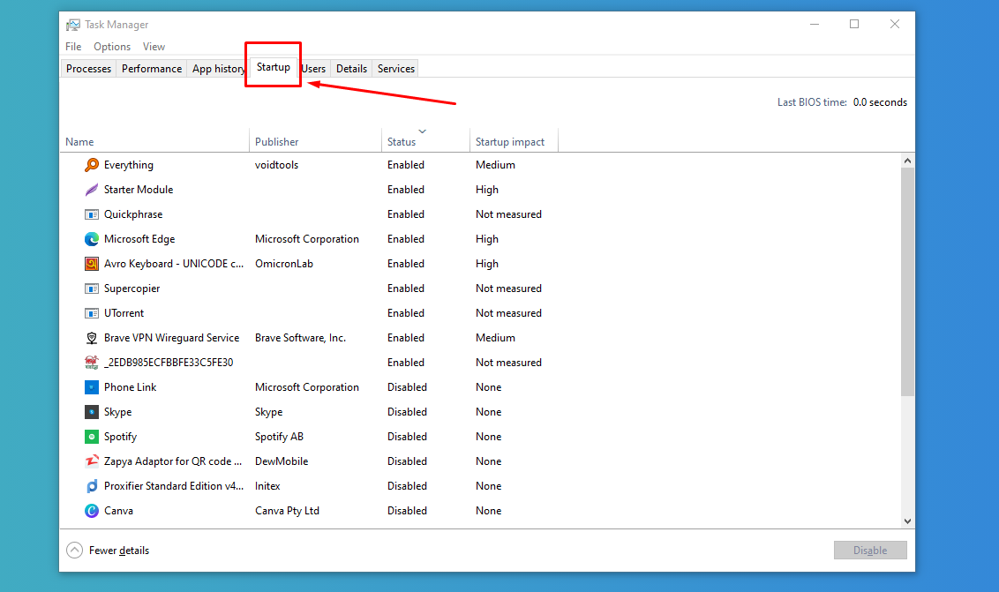Select the Microsoft Edge browser icon

coord(92,238)
